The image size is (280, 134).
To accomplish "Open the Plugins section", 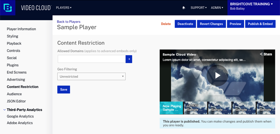I will coord(13,65).
